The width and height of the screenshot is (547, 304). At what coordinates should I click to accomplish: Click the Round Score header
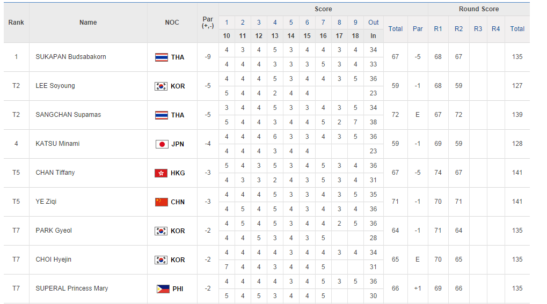(479, 9)
